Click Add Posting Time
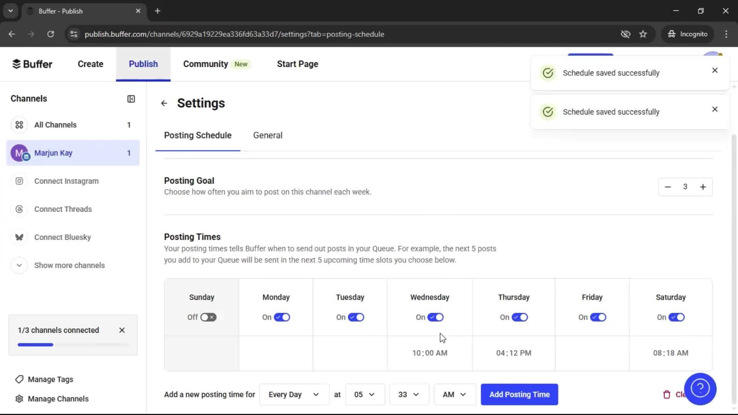738x415 pixels. (519, 394)
